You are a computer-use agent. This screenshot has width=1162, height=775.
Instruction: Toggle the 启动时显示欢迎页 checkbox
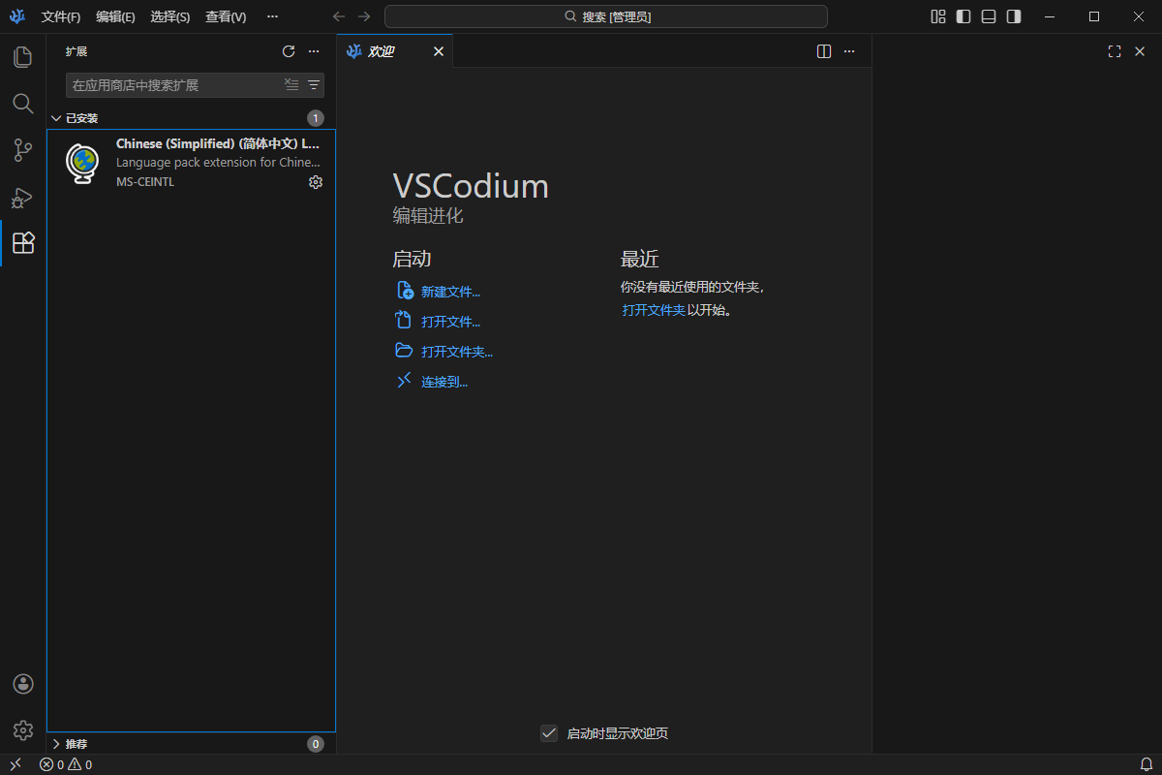(549, 733)
